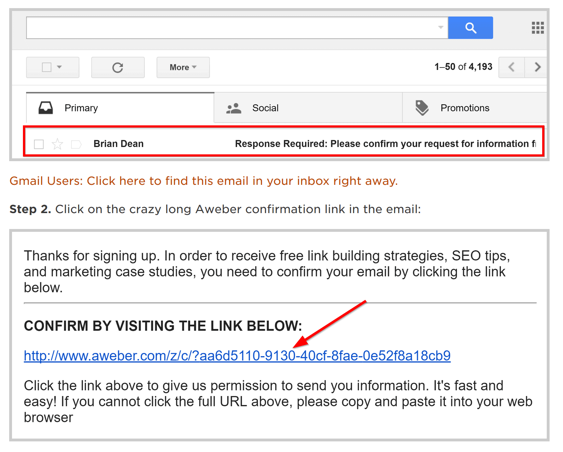Open the Response Required email subject
This screenshot has height=452, width=563.
pos(385,144)
